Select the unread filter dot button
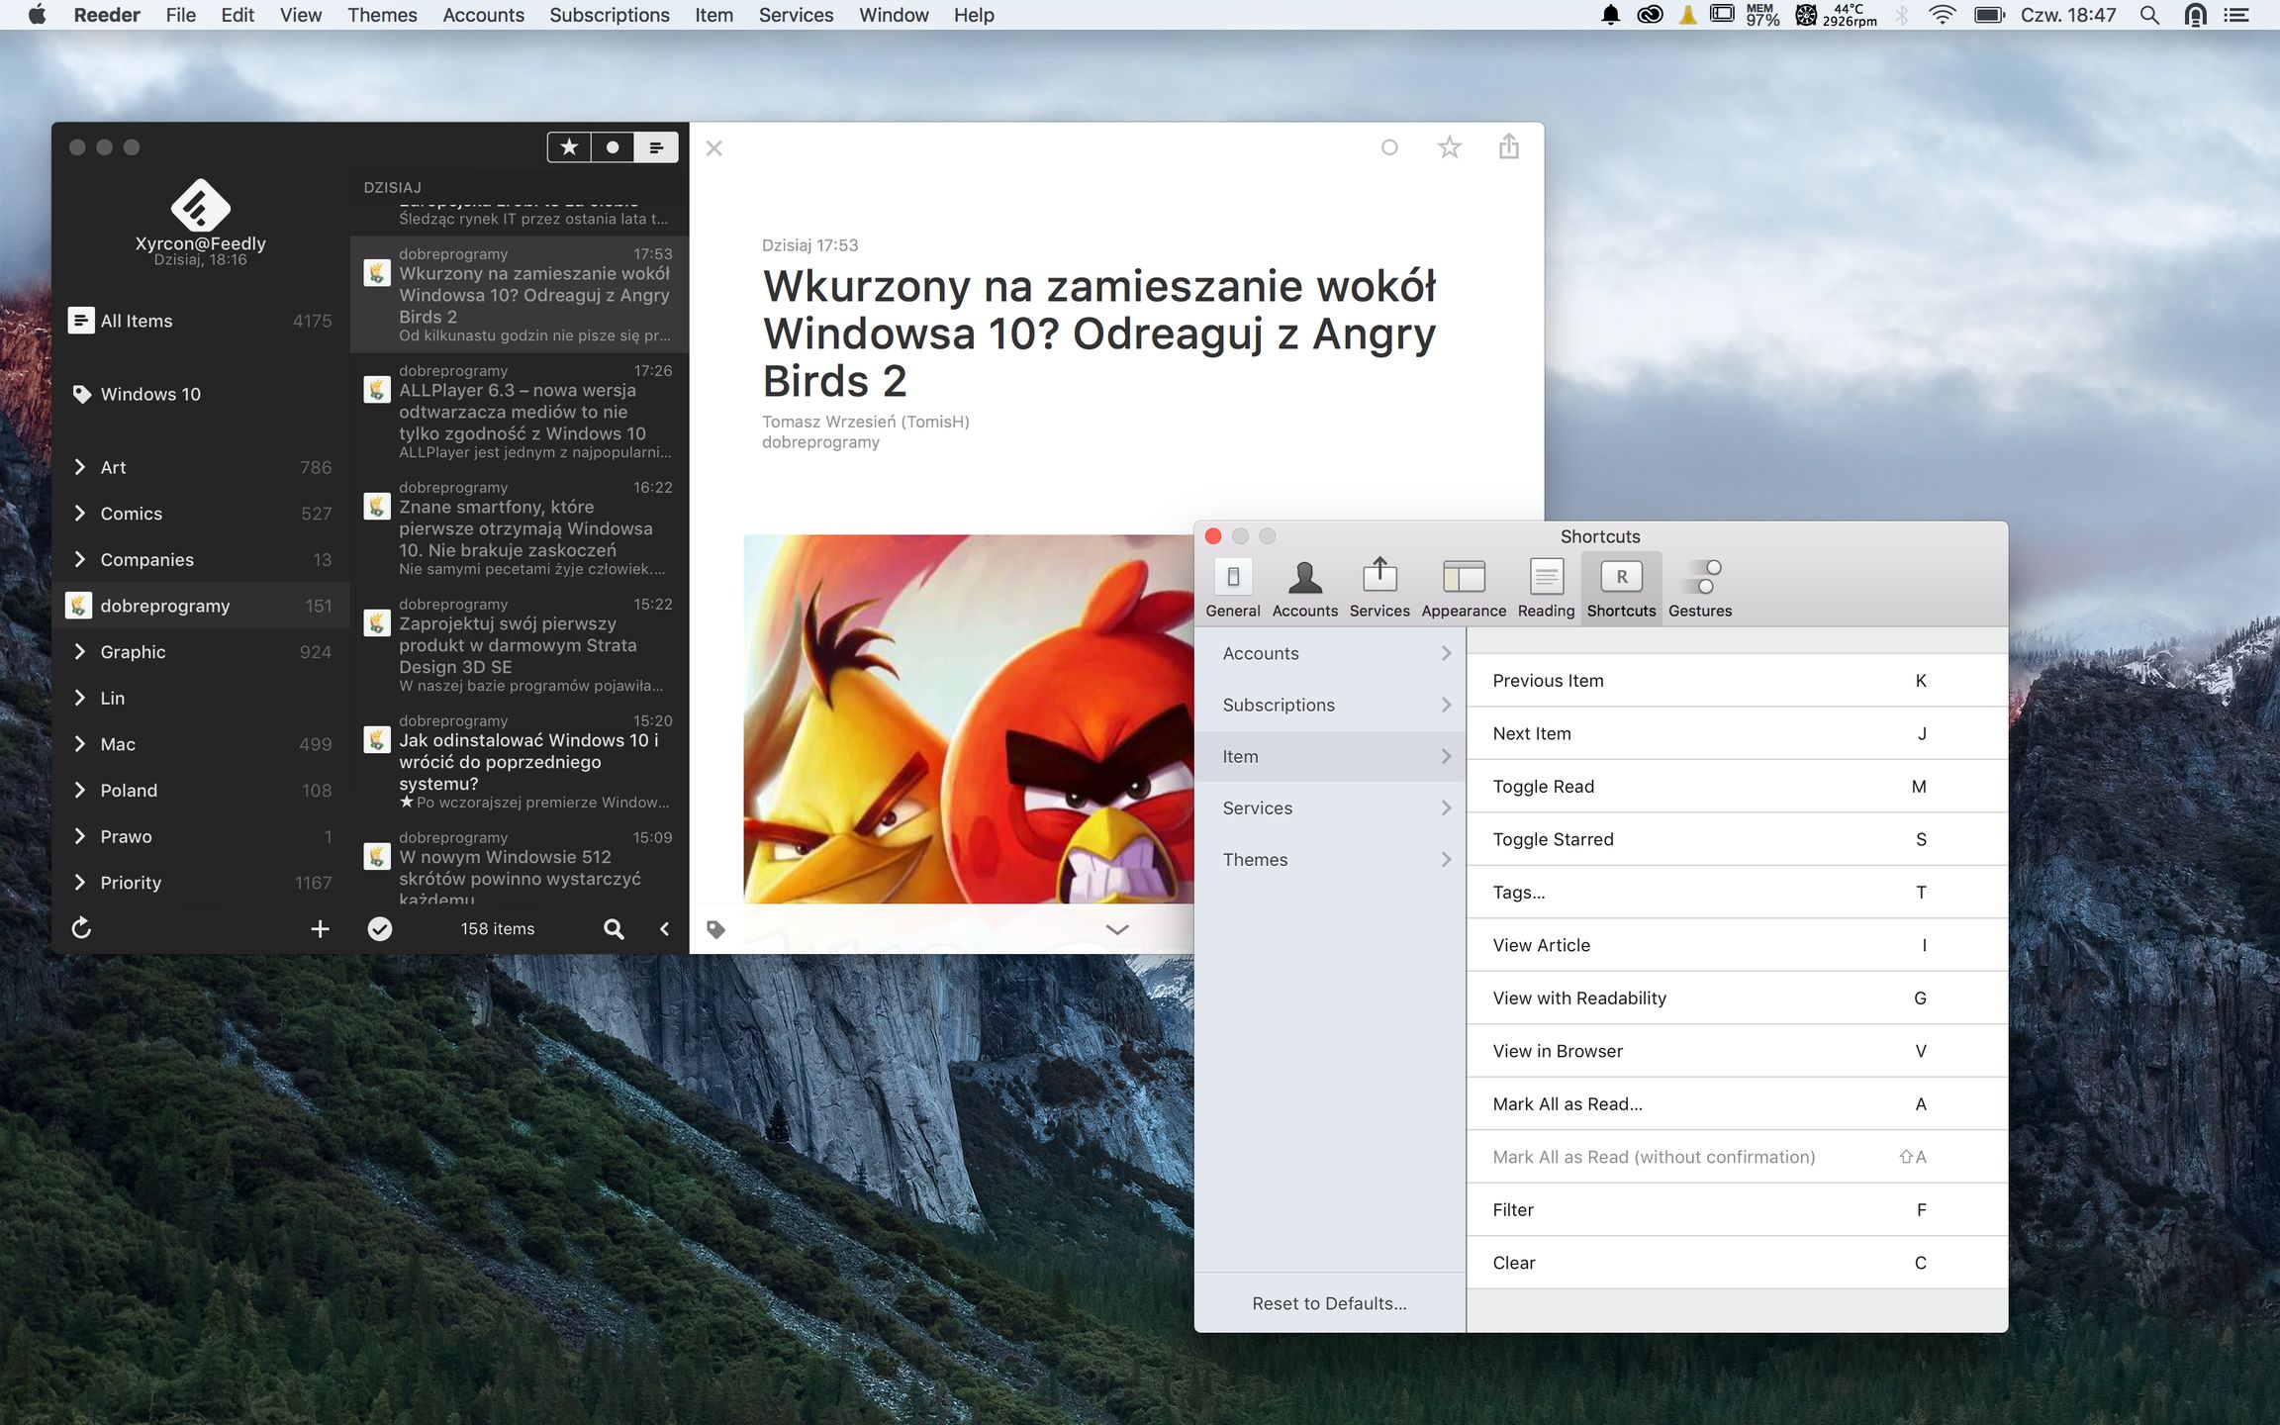 [x=613, y=147]
